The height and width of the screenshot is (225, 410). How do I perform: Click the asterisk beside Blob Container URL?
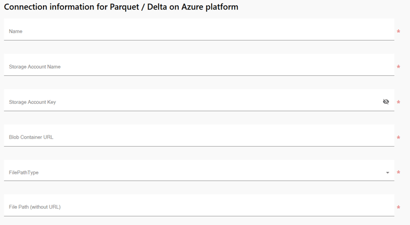pos(399,137)
